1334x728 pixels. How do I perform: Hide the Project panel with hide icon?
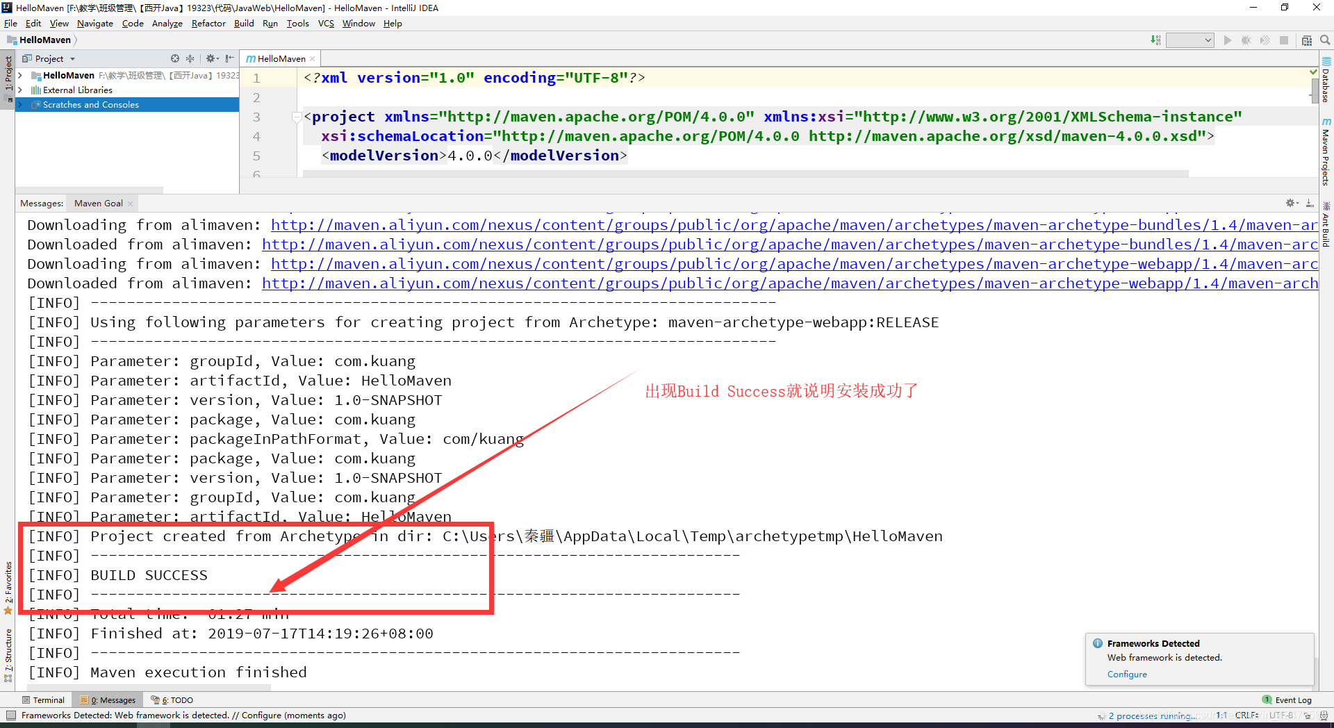point(229,59)
